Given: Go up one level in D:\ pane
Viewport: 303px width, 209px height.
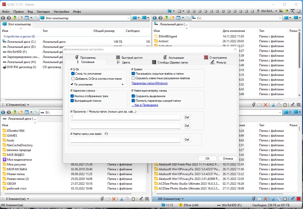Looking at the screenshot, I should [x=15, y=112].
